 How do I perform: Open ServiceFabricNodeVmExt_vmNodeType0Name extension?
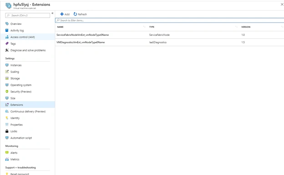82,35
